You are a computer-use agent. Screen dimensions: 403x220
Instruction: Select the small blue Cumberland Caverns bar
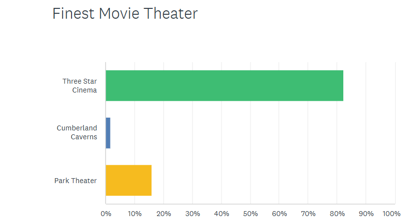[x=108, y=133]
